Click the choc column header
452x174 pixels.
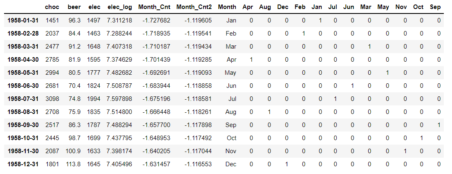[x=52, y=7]
